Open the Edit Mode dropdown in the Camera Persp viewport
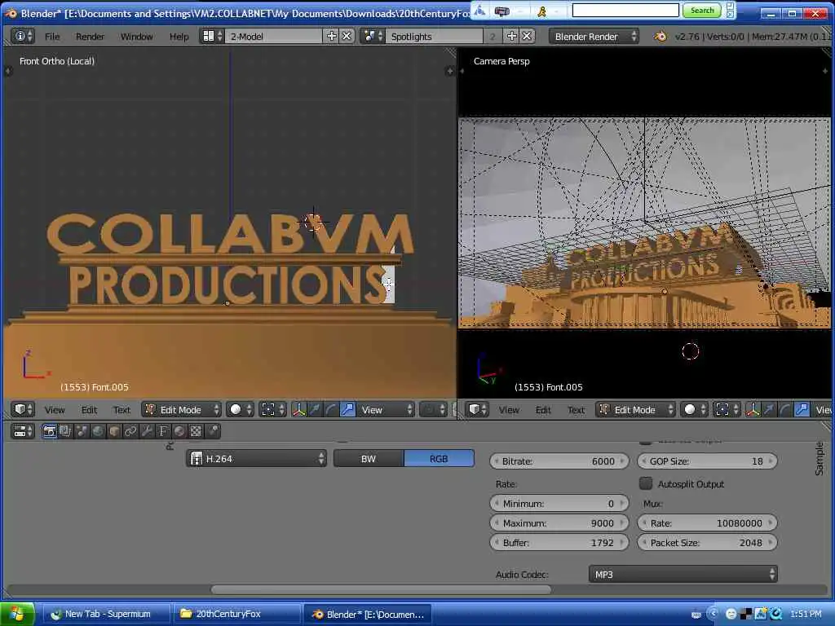Viewport: 835px width, 626px height. point(635,409)
